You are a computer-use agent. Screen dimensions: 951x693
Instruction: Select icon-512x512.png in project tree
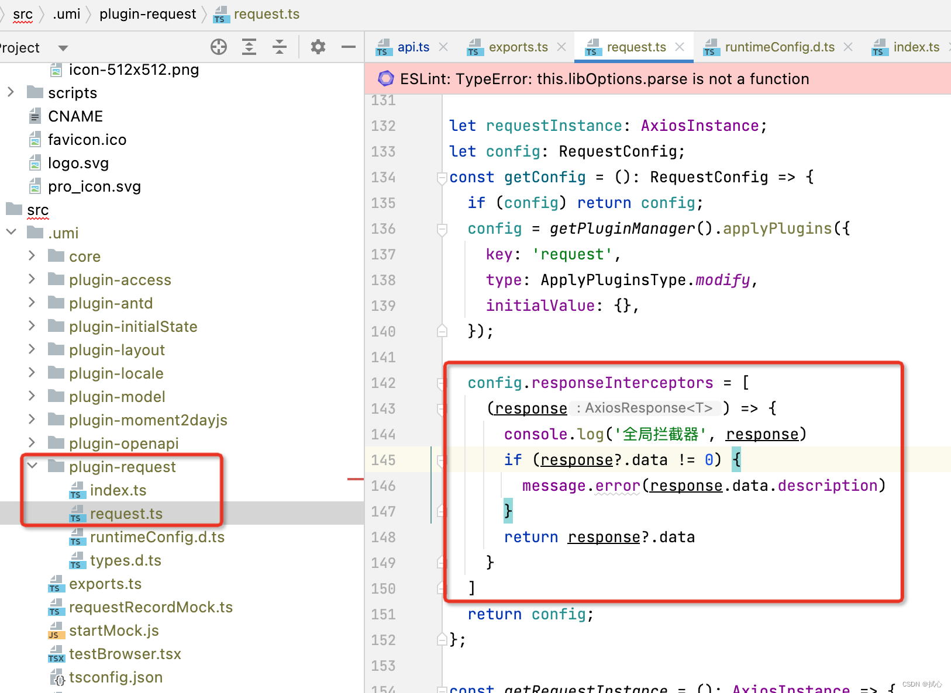134,70
